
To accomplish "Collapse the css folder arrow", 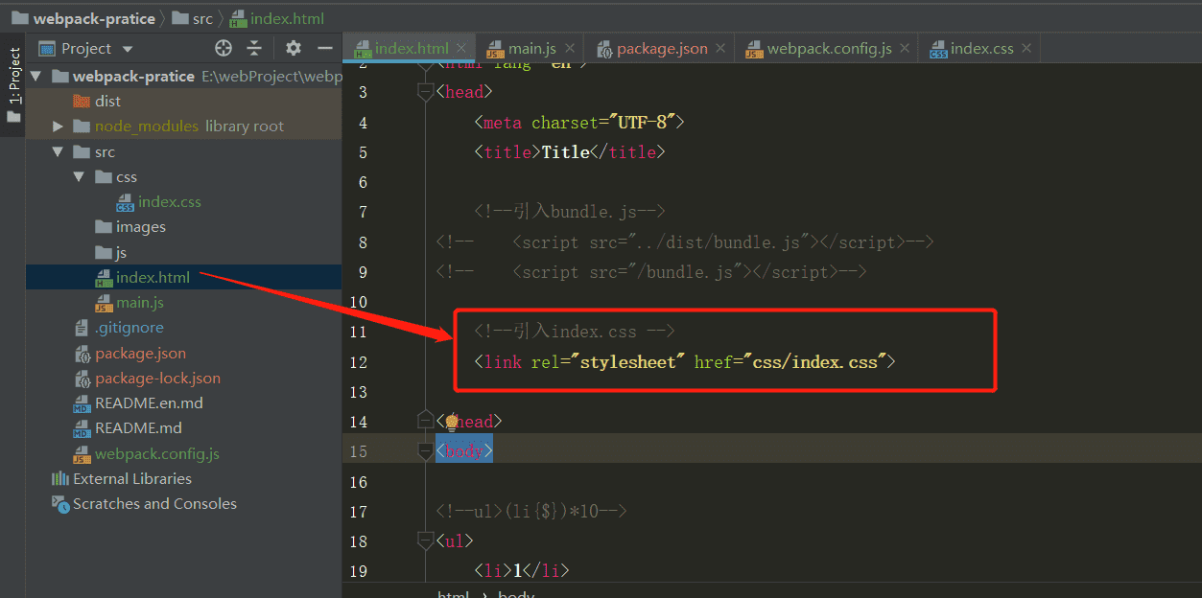I will (x=79, y=177).
